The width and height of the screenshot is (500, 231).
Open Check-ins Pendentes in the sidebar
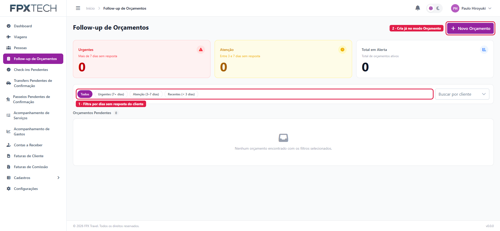coord(33,70)
